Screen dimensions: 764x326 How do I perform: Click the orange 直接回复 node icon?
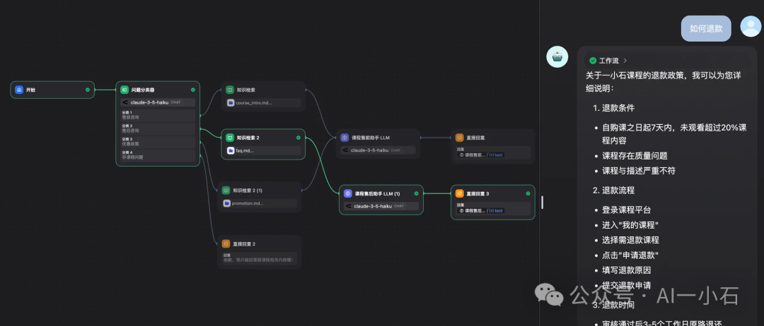[459, 138]
